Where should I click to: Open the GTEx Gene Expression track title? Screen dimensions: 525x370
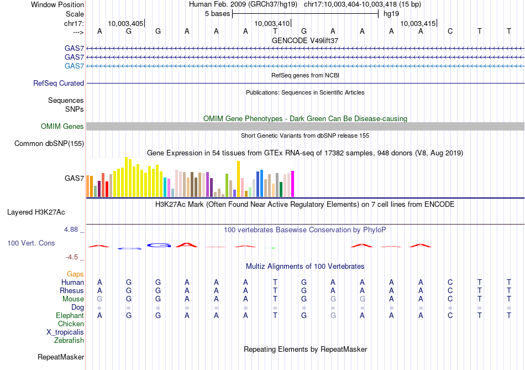coord(305,153)
